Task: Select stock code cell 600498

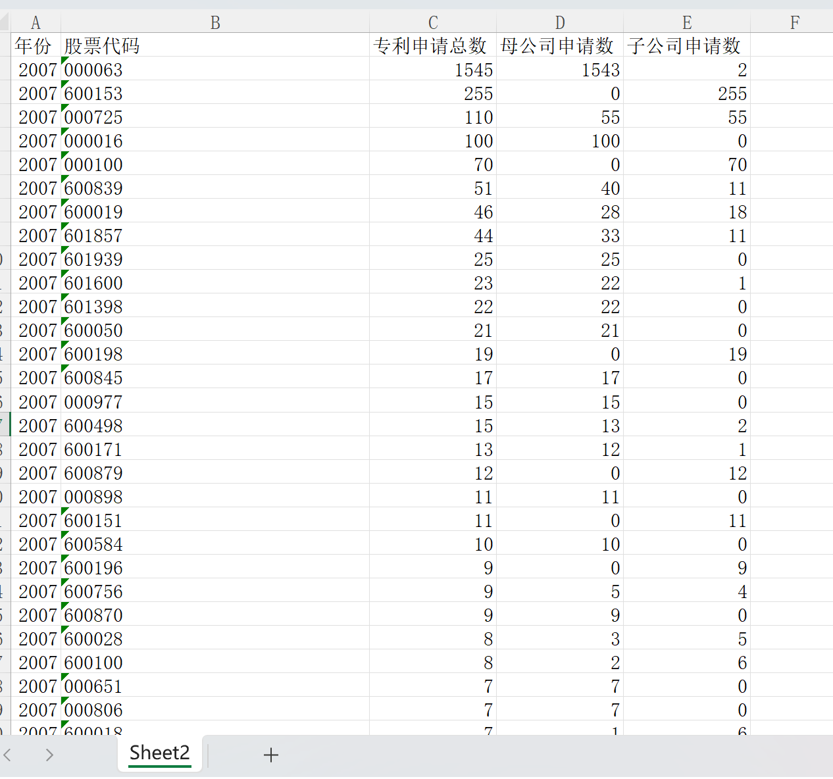Action: 215,424
